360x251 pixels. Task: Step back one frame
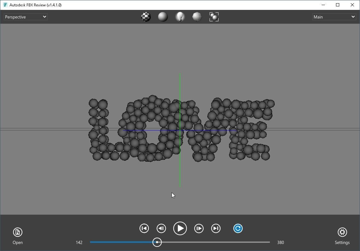(x=161, y=228)
